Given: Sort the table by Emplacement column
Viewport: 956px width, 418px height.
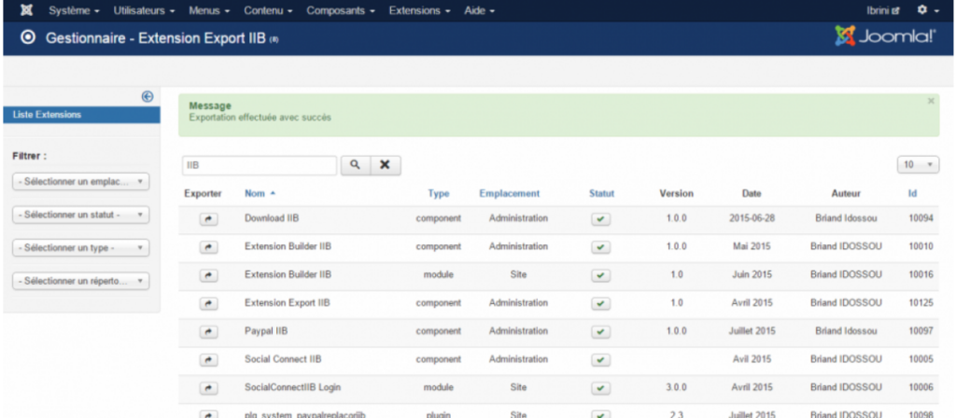Looking at the screenshot, I should pos(510,193).
